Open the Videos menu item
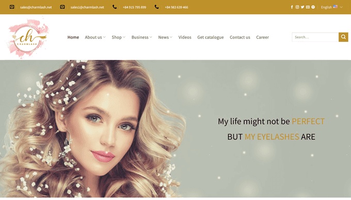Viewport: 351px width, 200px height. coord(185,37)
